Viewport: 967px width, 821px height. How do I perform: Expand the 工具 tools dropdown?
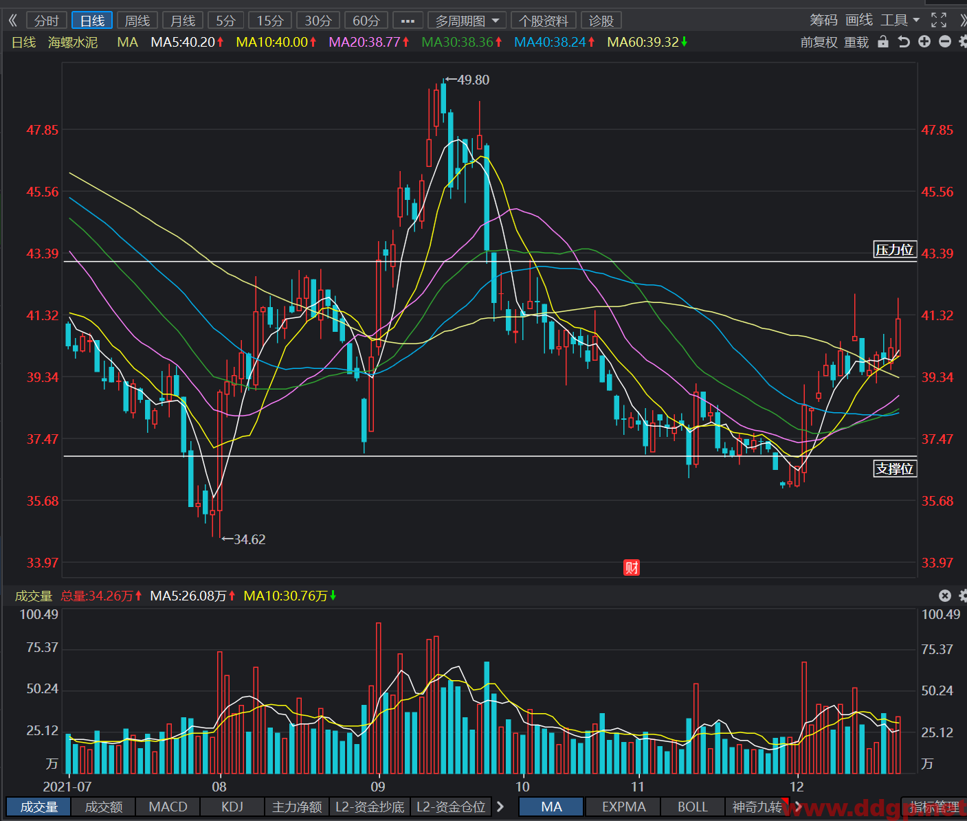(x=900, y=21)
